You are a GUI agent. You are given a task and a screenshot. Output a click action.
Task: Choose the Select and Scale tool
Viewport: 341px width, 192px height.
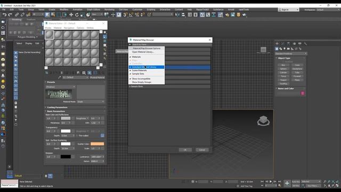coord(83,15)
